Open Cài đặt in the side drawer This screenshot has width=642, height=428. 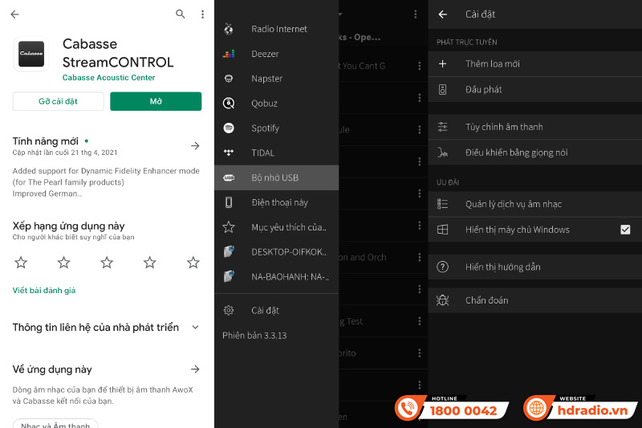pyautogui.click(x=265, y=310)
